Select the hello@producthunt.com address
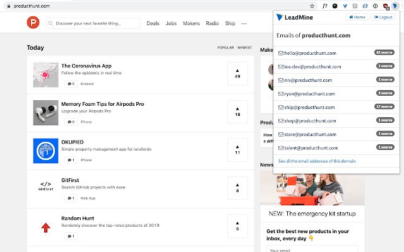 310,53
